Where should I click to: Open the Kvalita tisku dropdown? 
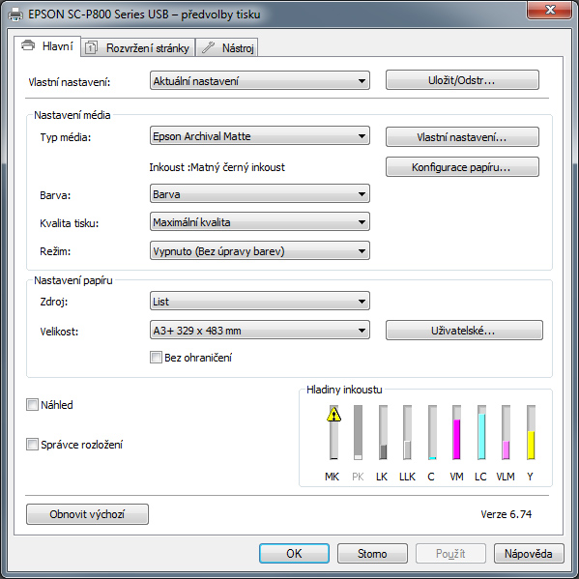click(x=260, y=222)
